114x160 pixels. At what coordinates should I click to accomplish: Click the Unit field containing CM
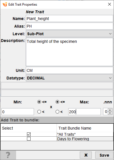coord(69,70)
